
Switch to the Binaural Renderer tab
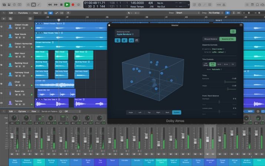coord(210,39)
